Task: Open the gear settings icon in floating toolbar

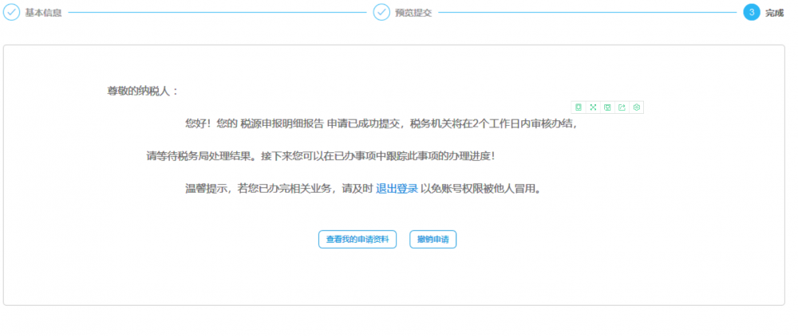Action: [x=636, y=107]
